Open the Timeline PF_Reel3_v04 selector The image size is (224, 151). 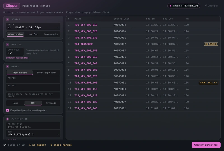pyautogui.click(x=184, y=6)
